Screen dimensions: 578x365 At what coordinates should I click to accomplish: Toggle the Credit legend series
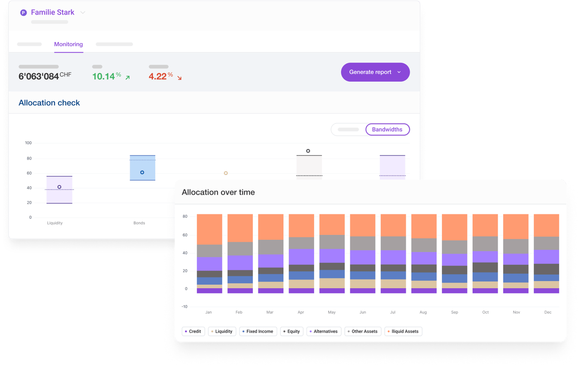[x=193, y=331]
